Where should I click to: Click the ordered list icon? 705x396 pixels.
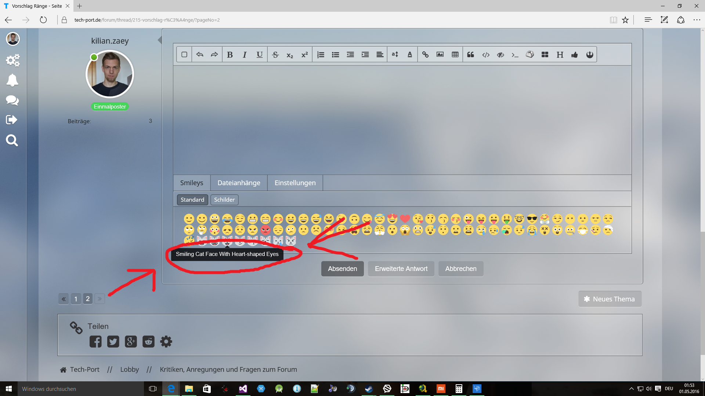321,55
